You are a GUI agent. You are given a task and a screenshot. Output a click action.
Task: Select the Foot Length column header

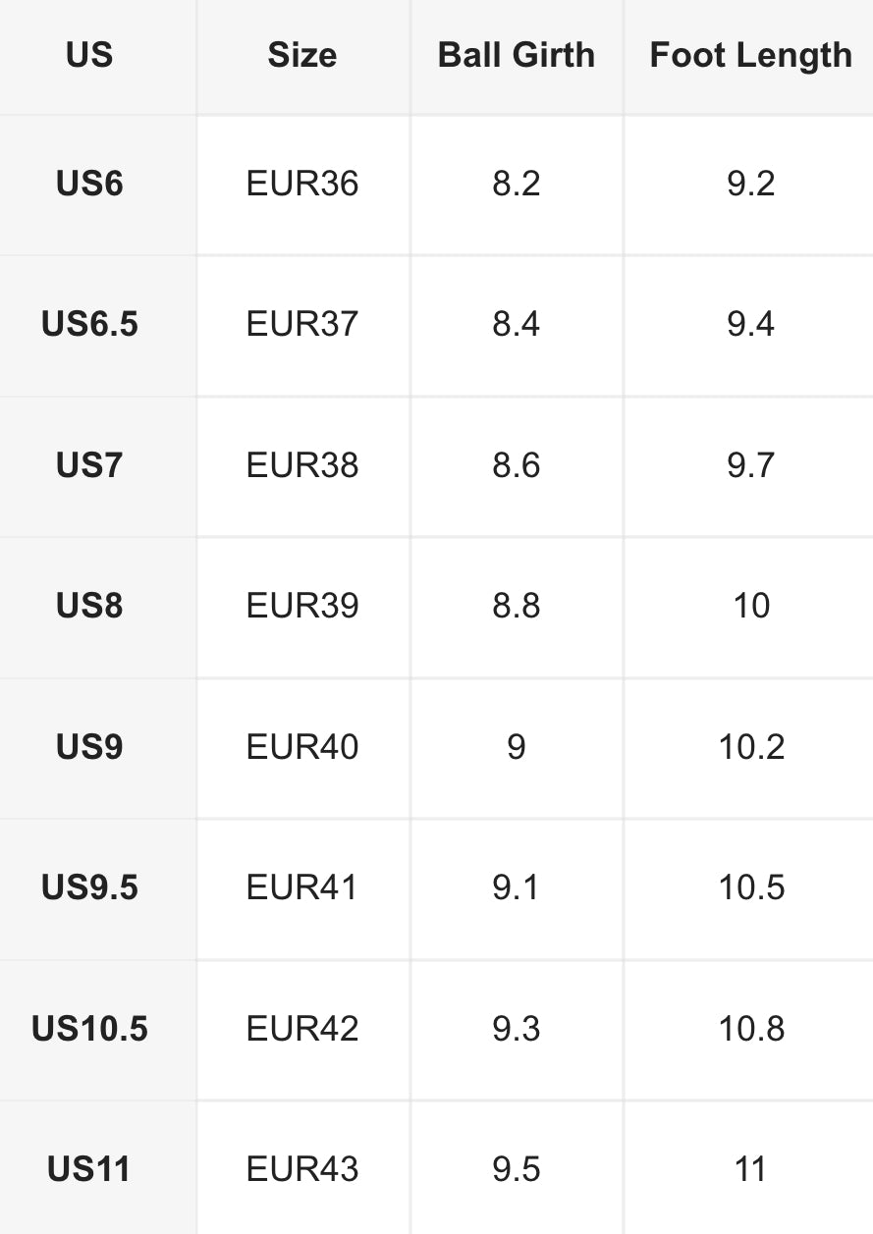750,55
